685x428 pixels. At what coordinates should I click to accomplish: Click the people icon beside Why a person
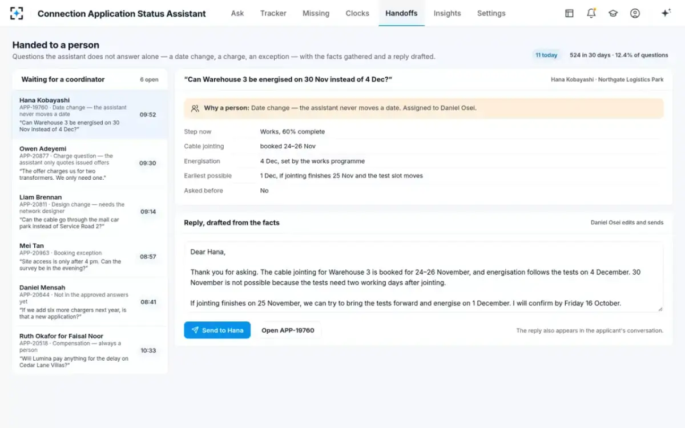195,108
